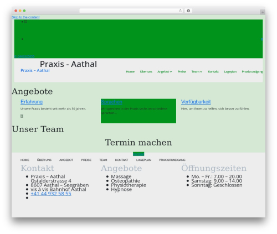
Task: Click 'Massage' in the Angebote list
Action: pos(121,176)
